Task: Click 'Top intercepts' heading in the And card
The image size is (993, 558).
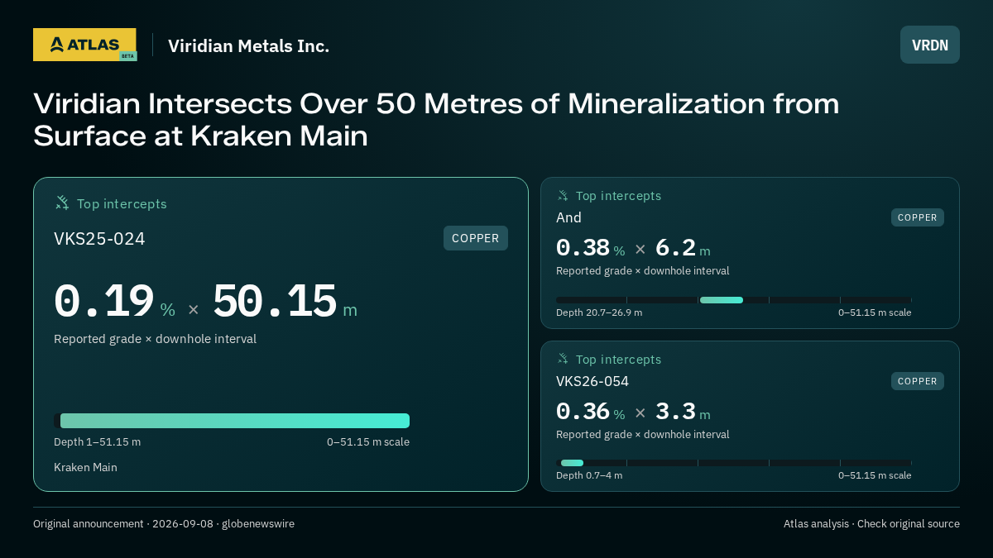Action: point(618,196)
